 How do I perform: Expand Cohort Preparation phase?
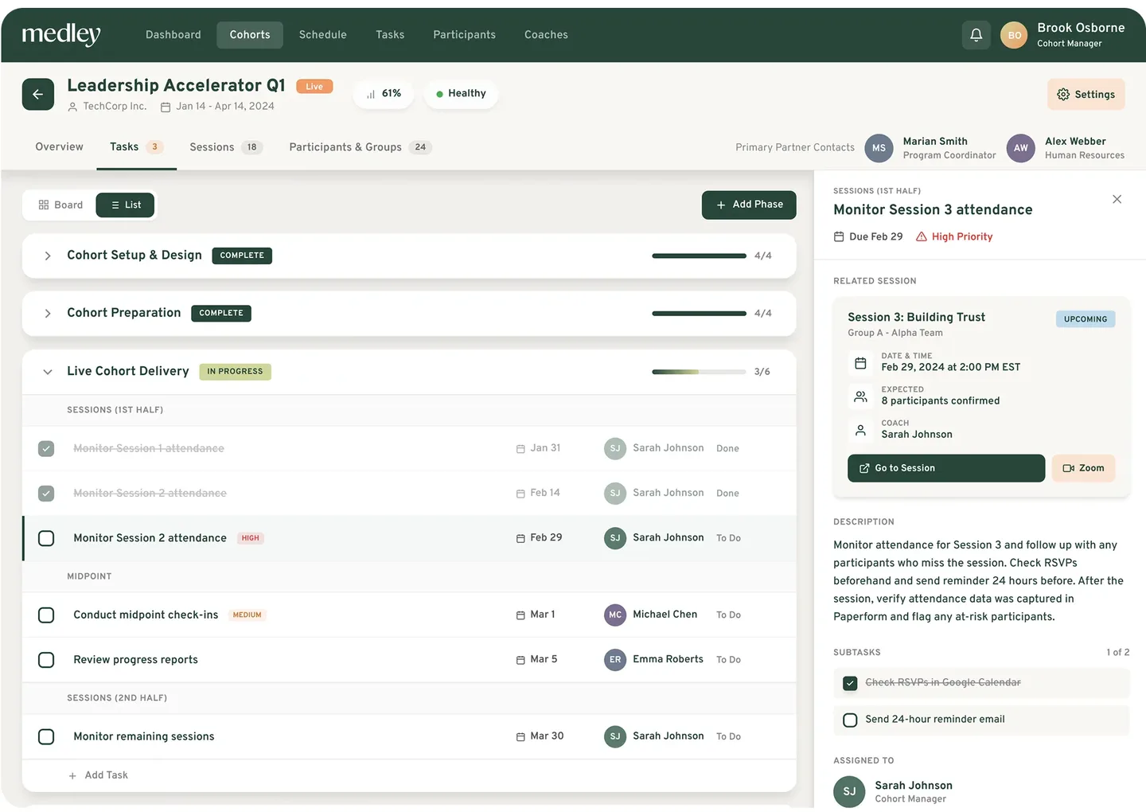point(48,314)
